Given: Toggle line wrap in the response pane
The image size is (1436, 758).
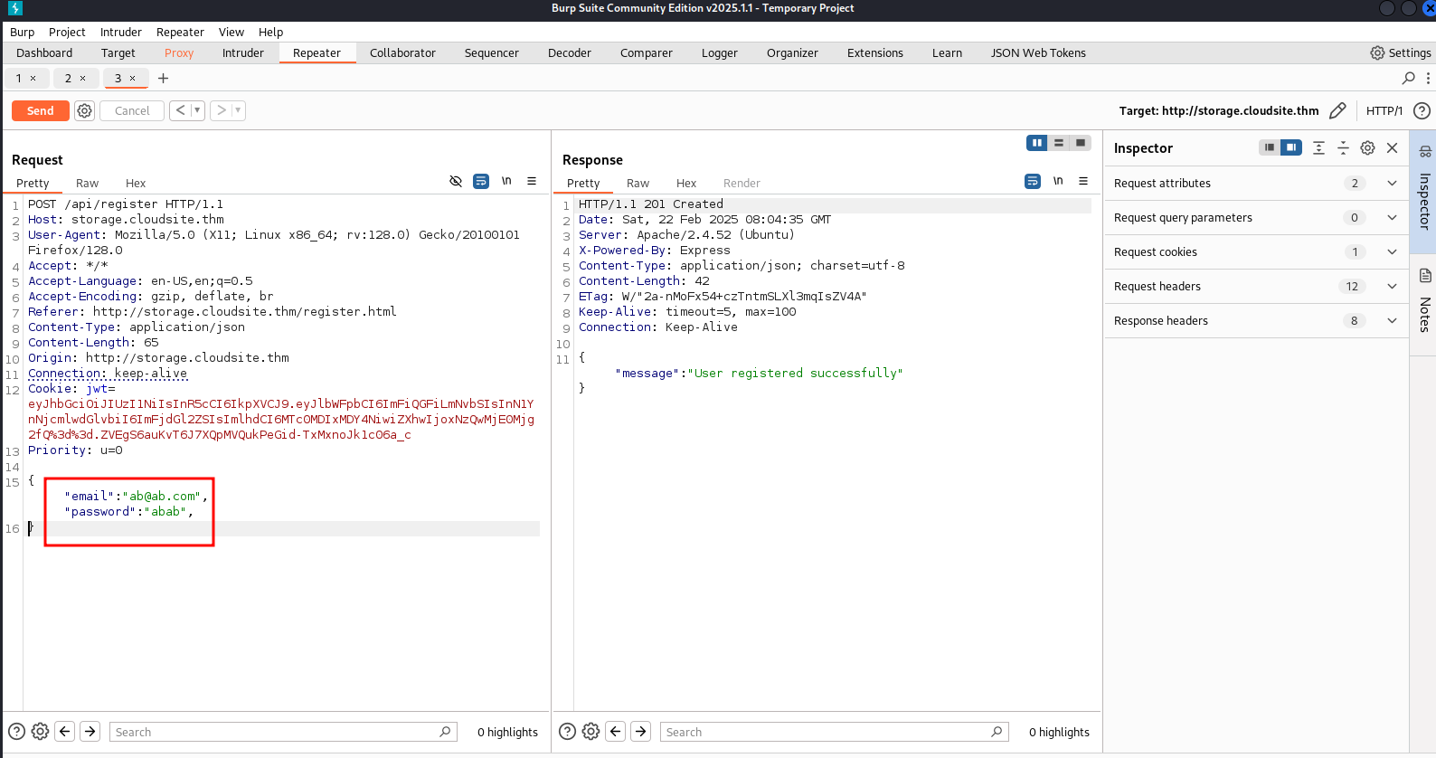Looking at the screenshot, I should click(1033, 182).
